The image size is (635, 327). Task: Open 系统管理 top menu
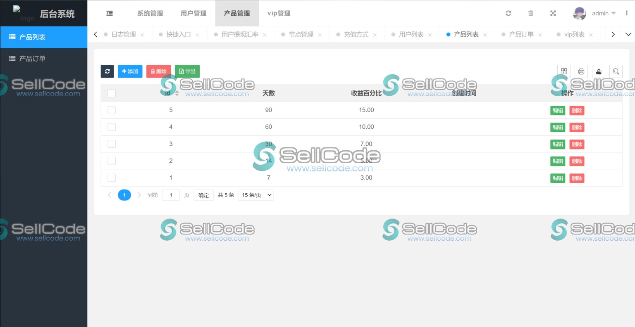coord(150,13)
